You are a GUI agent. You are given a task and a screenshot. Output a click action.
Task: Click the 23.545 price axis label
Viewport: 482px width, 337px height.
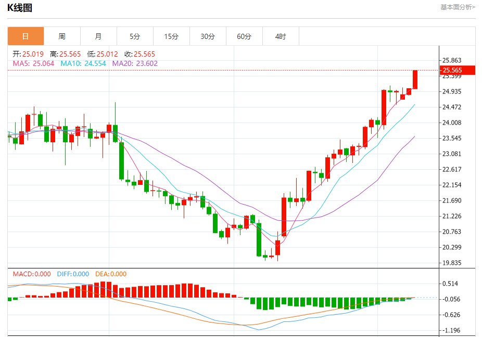452,138
